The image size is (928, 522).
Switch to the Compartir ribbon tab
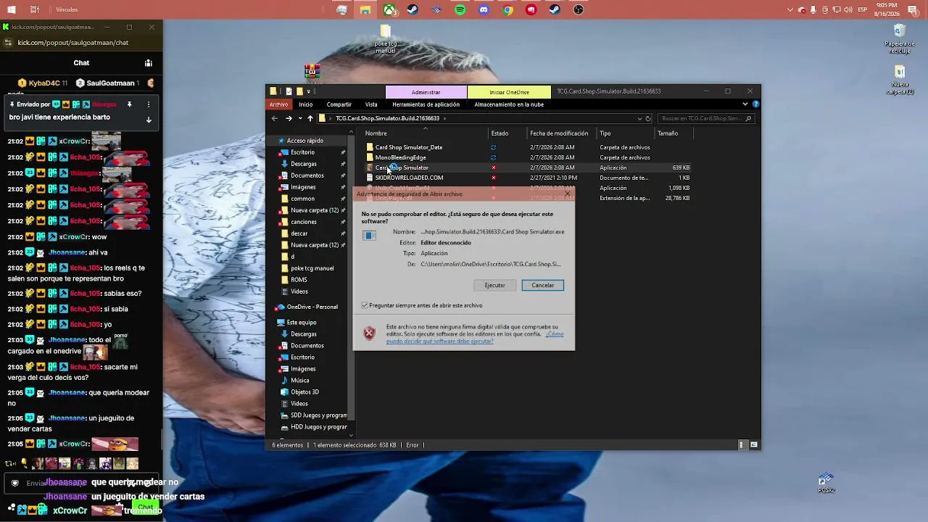pos(339,104)
